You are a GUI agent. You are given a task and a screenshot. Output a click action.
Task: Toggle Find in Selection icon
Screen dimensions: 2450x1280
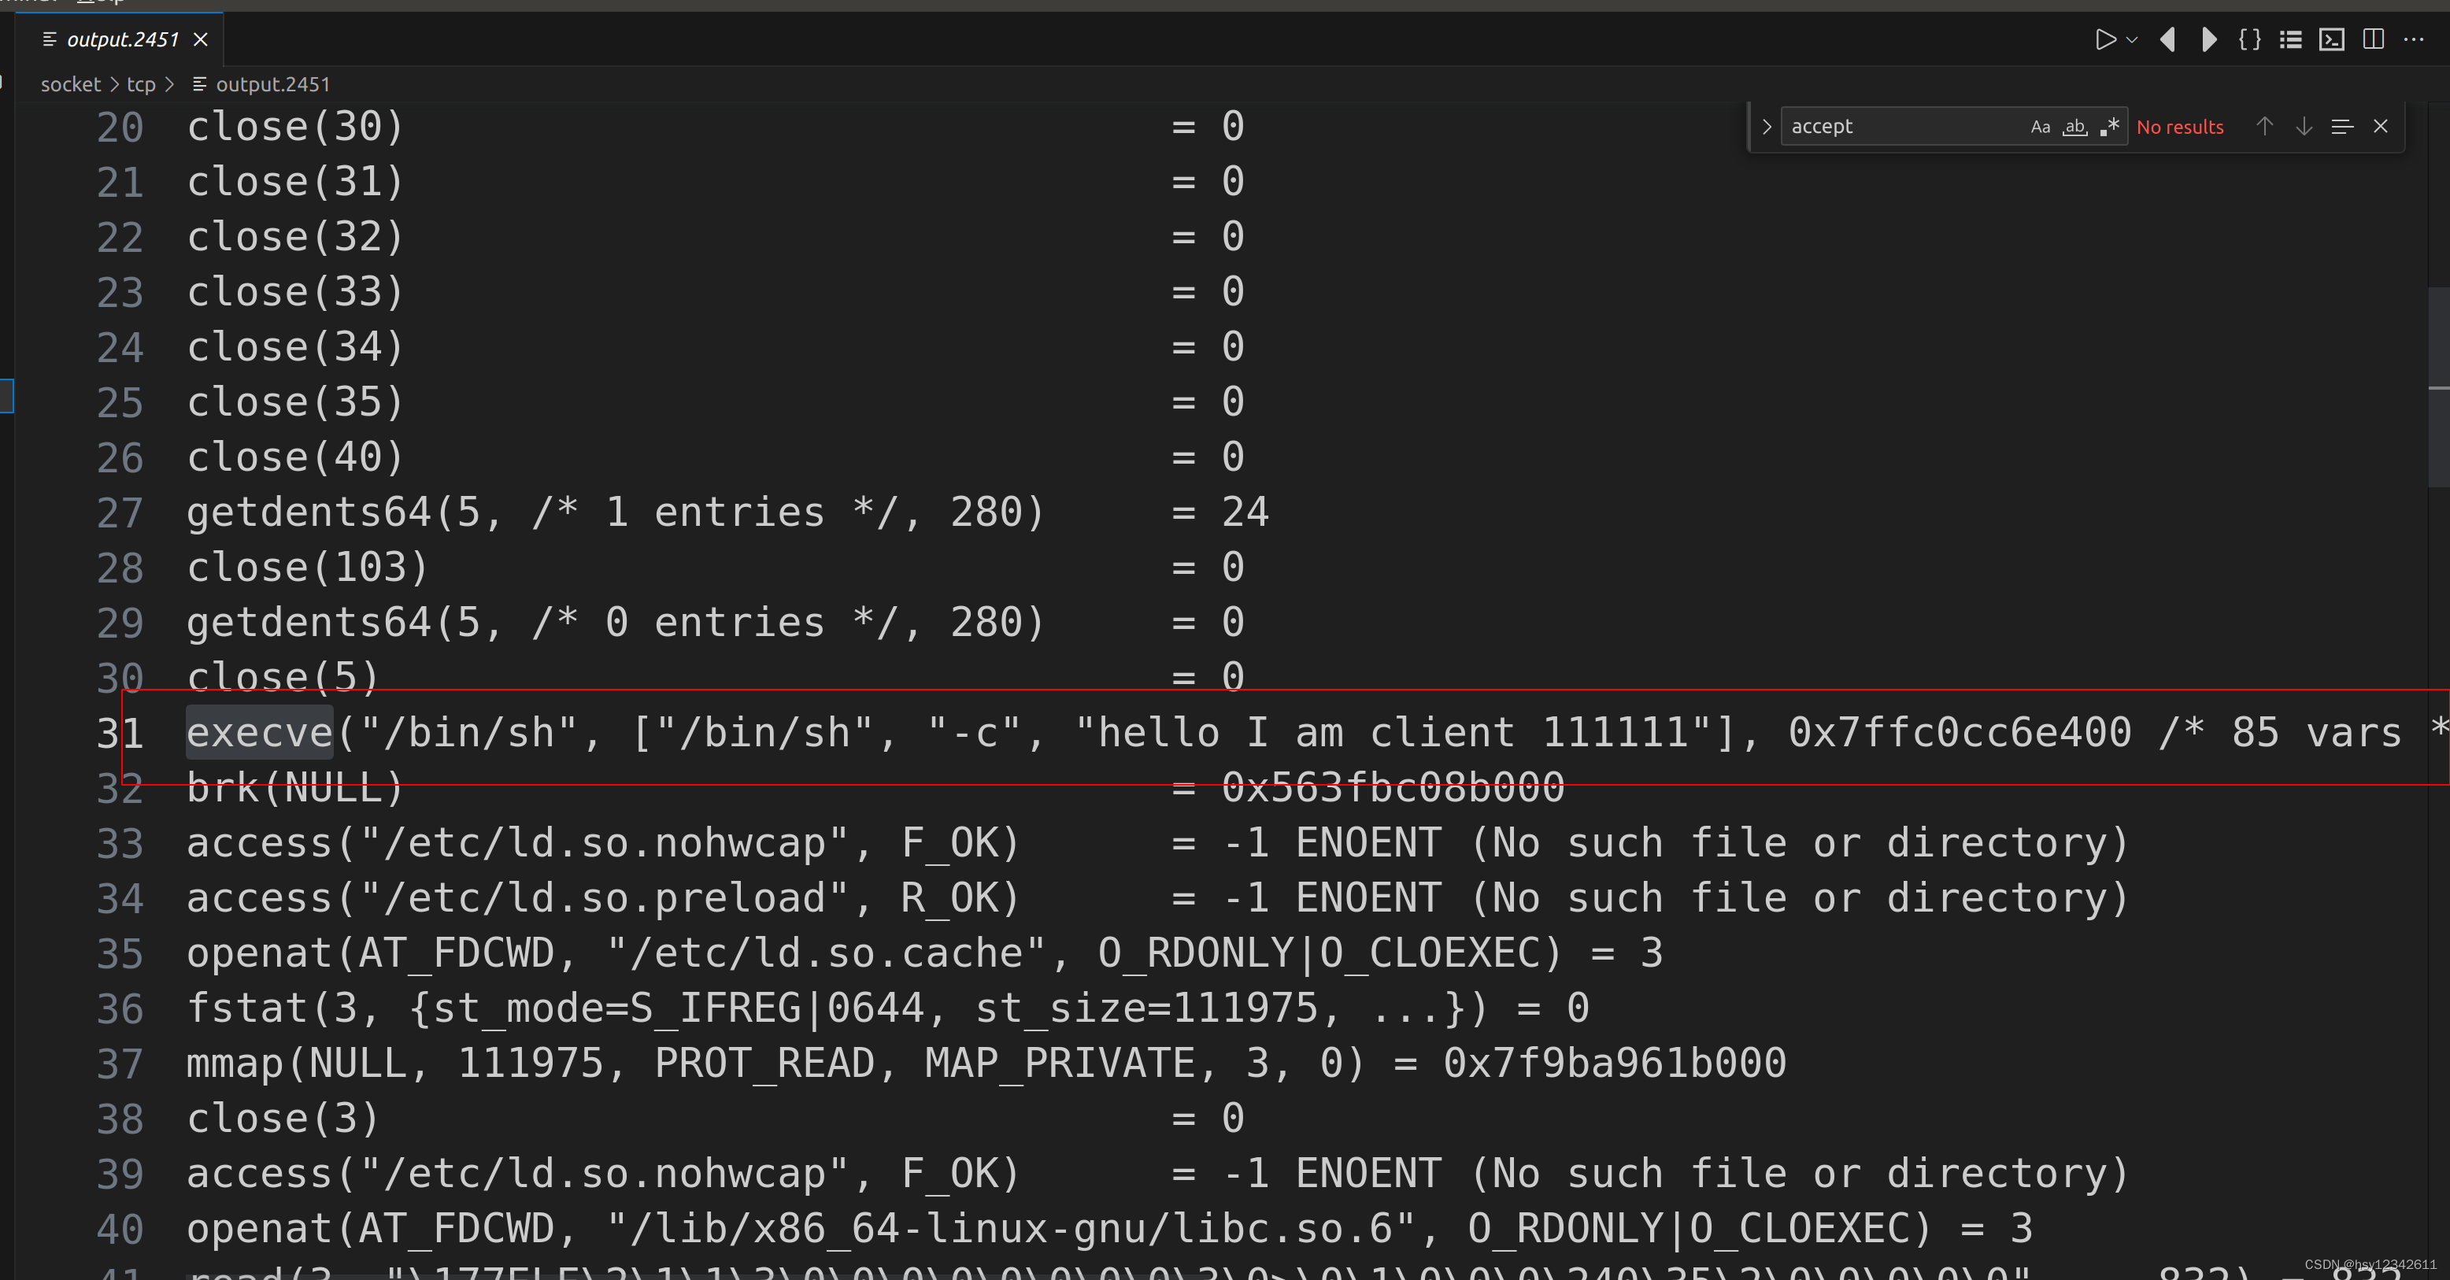[2341, 128]
